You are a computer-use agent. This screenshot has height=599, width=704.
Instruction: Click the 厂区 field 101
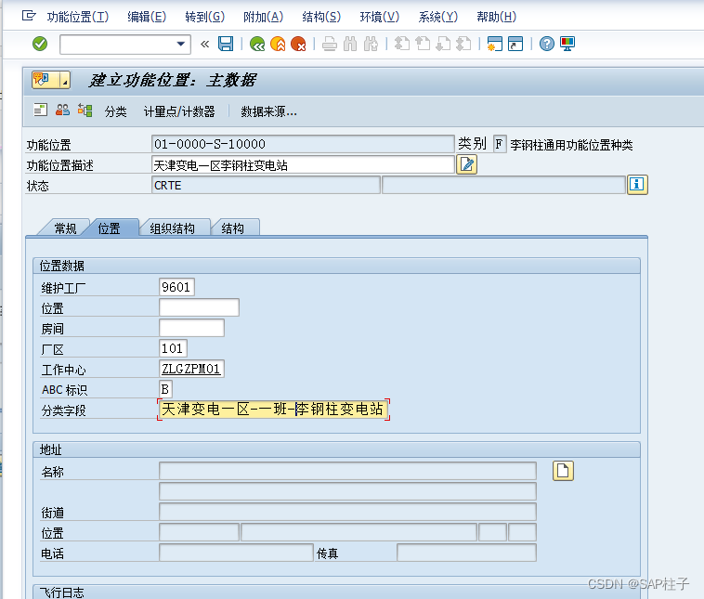pyautogui.click(x=173, y=348)
